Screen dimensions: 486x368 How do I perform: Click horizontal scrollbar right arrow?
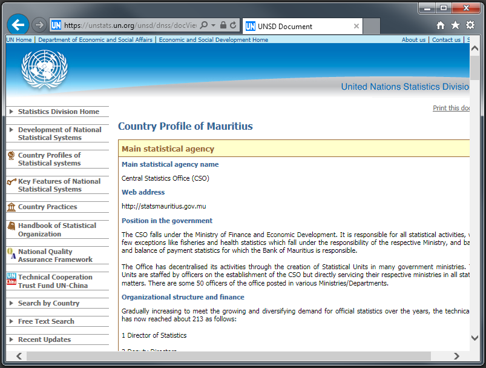(456, 356)
